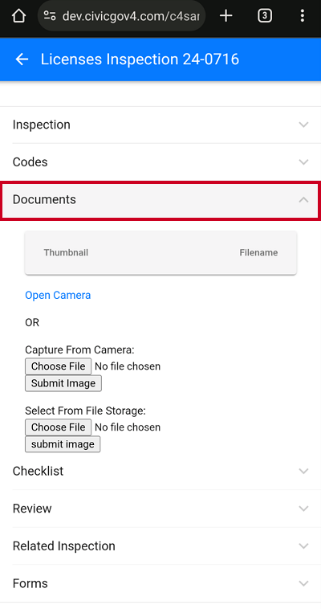This screenshot has height=609, width=321.
Task: Expand the Review section
Action: point(160,509)
